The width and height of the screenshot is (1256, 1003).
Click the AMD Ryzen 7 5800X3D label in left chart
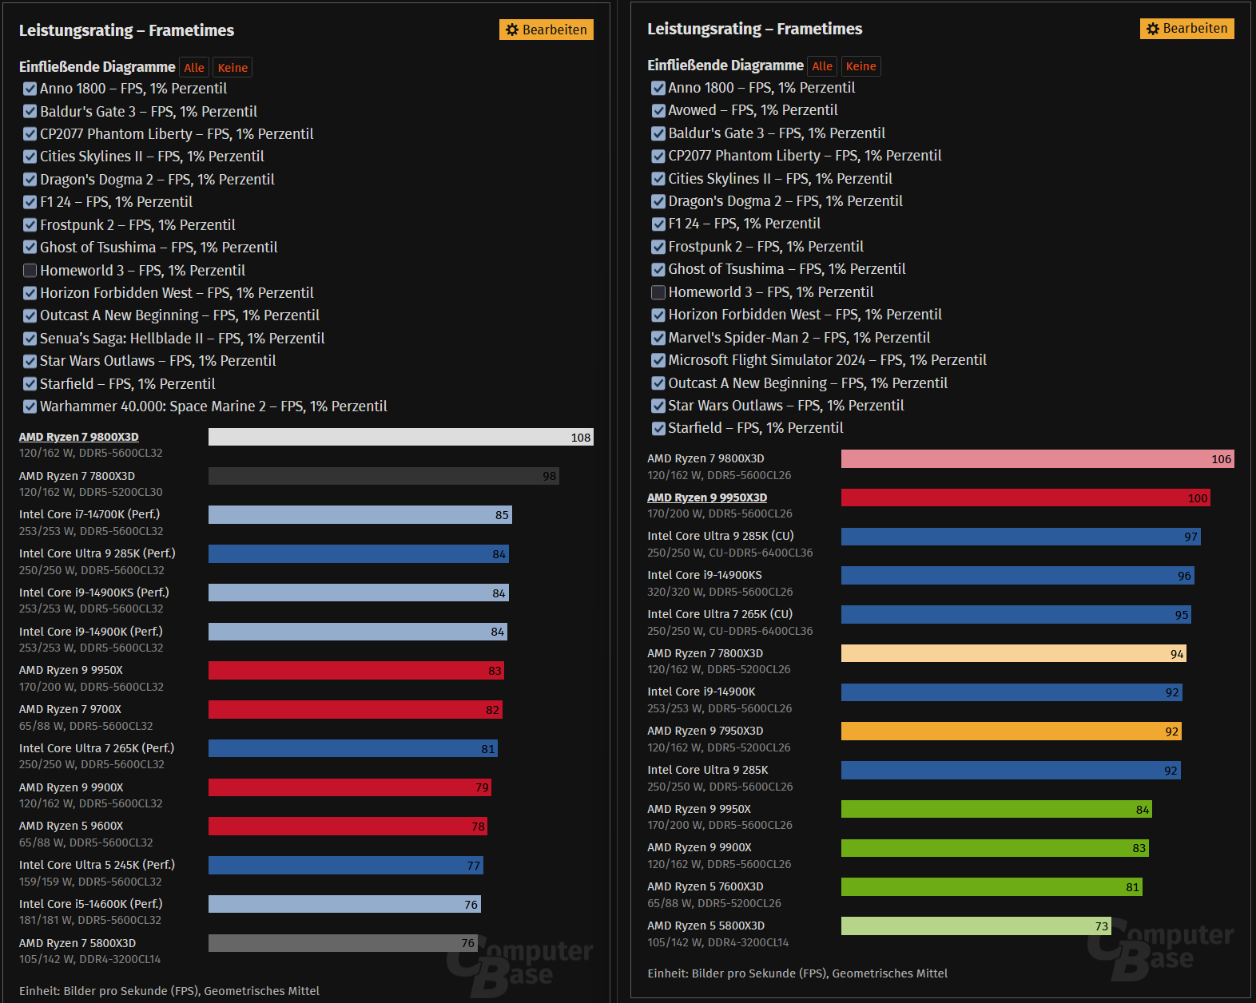(78, 943)
